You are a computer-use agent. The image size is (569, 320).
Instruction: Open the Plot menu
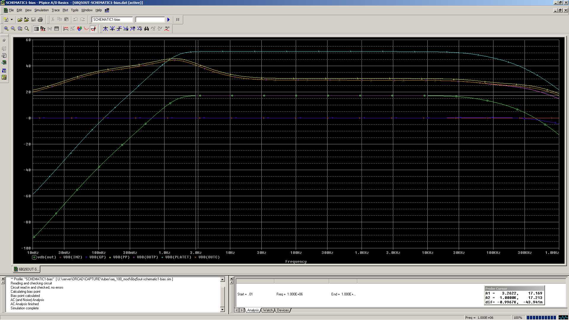pos(65,10)
